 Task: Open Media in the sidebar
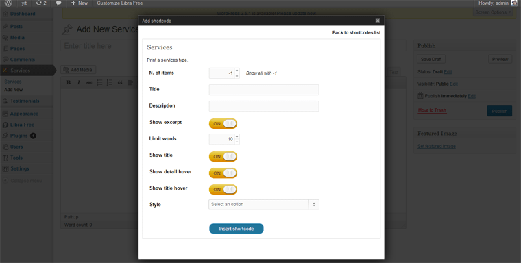coord(17,38)
